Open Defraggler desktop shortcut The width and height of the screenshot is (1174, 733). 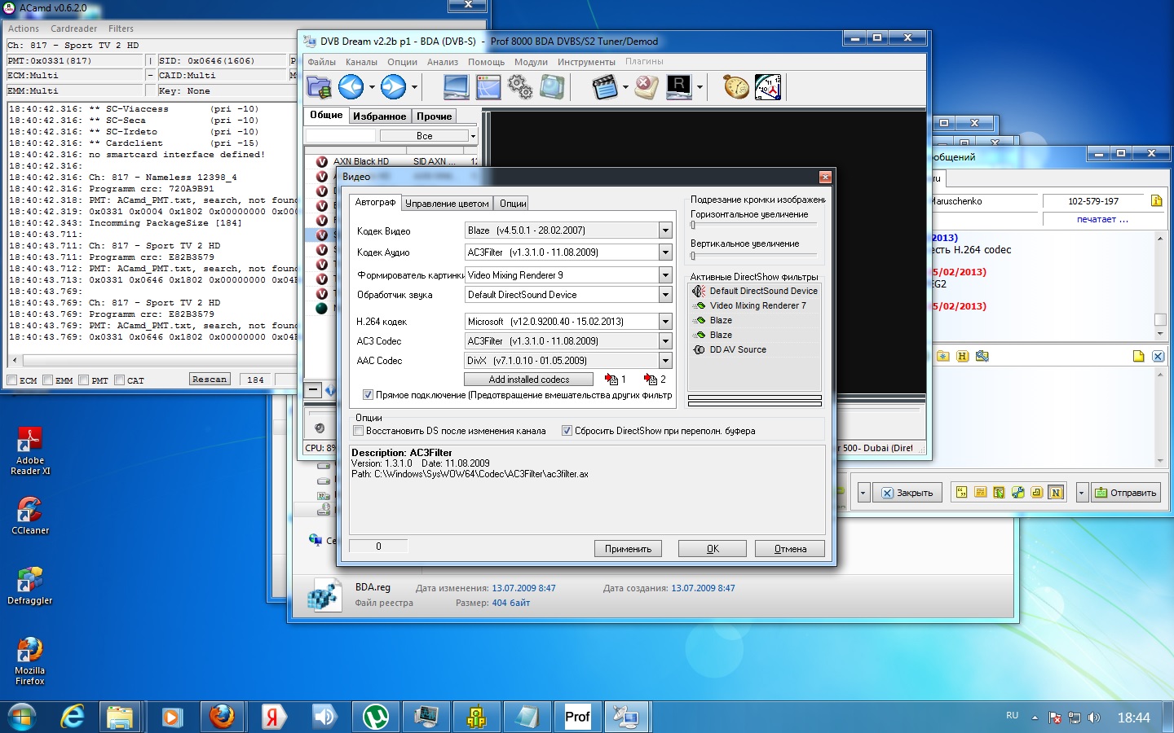coord(30,586)
